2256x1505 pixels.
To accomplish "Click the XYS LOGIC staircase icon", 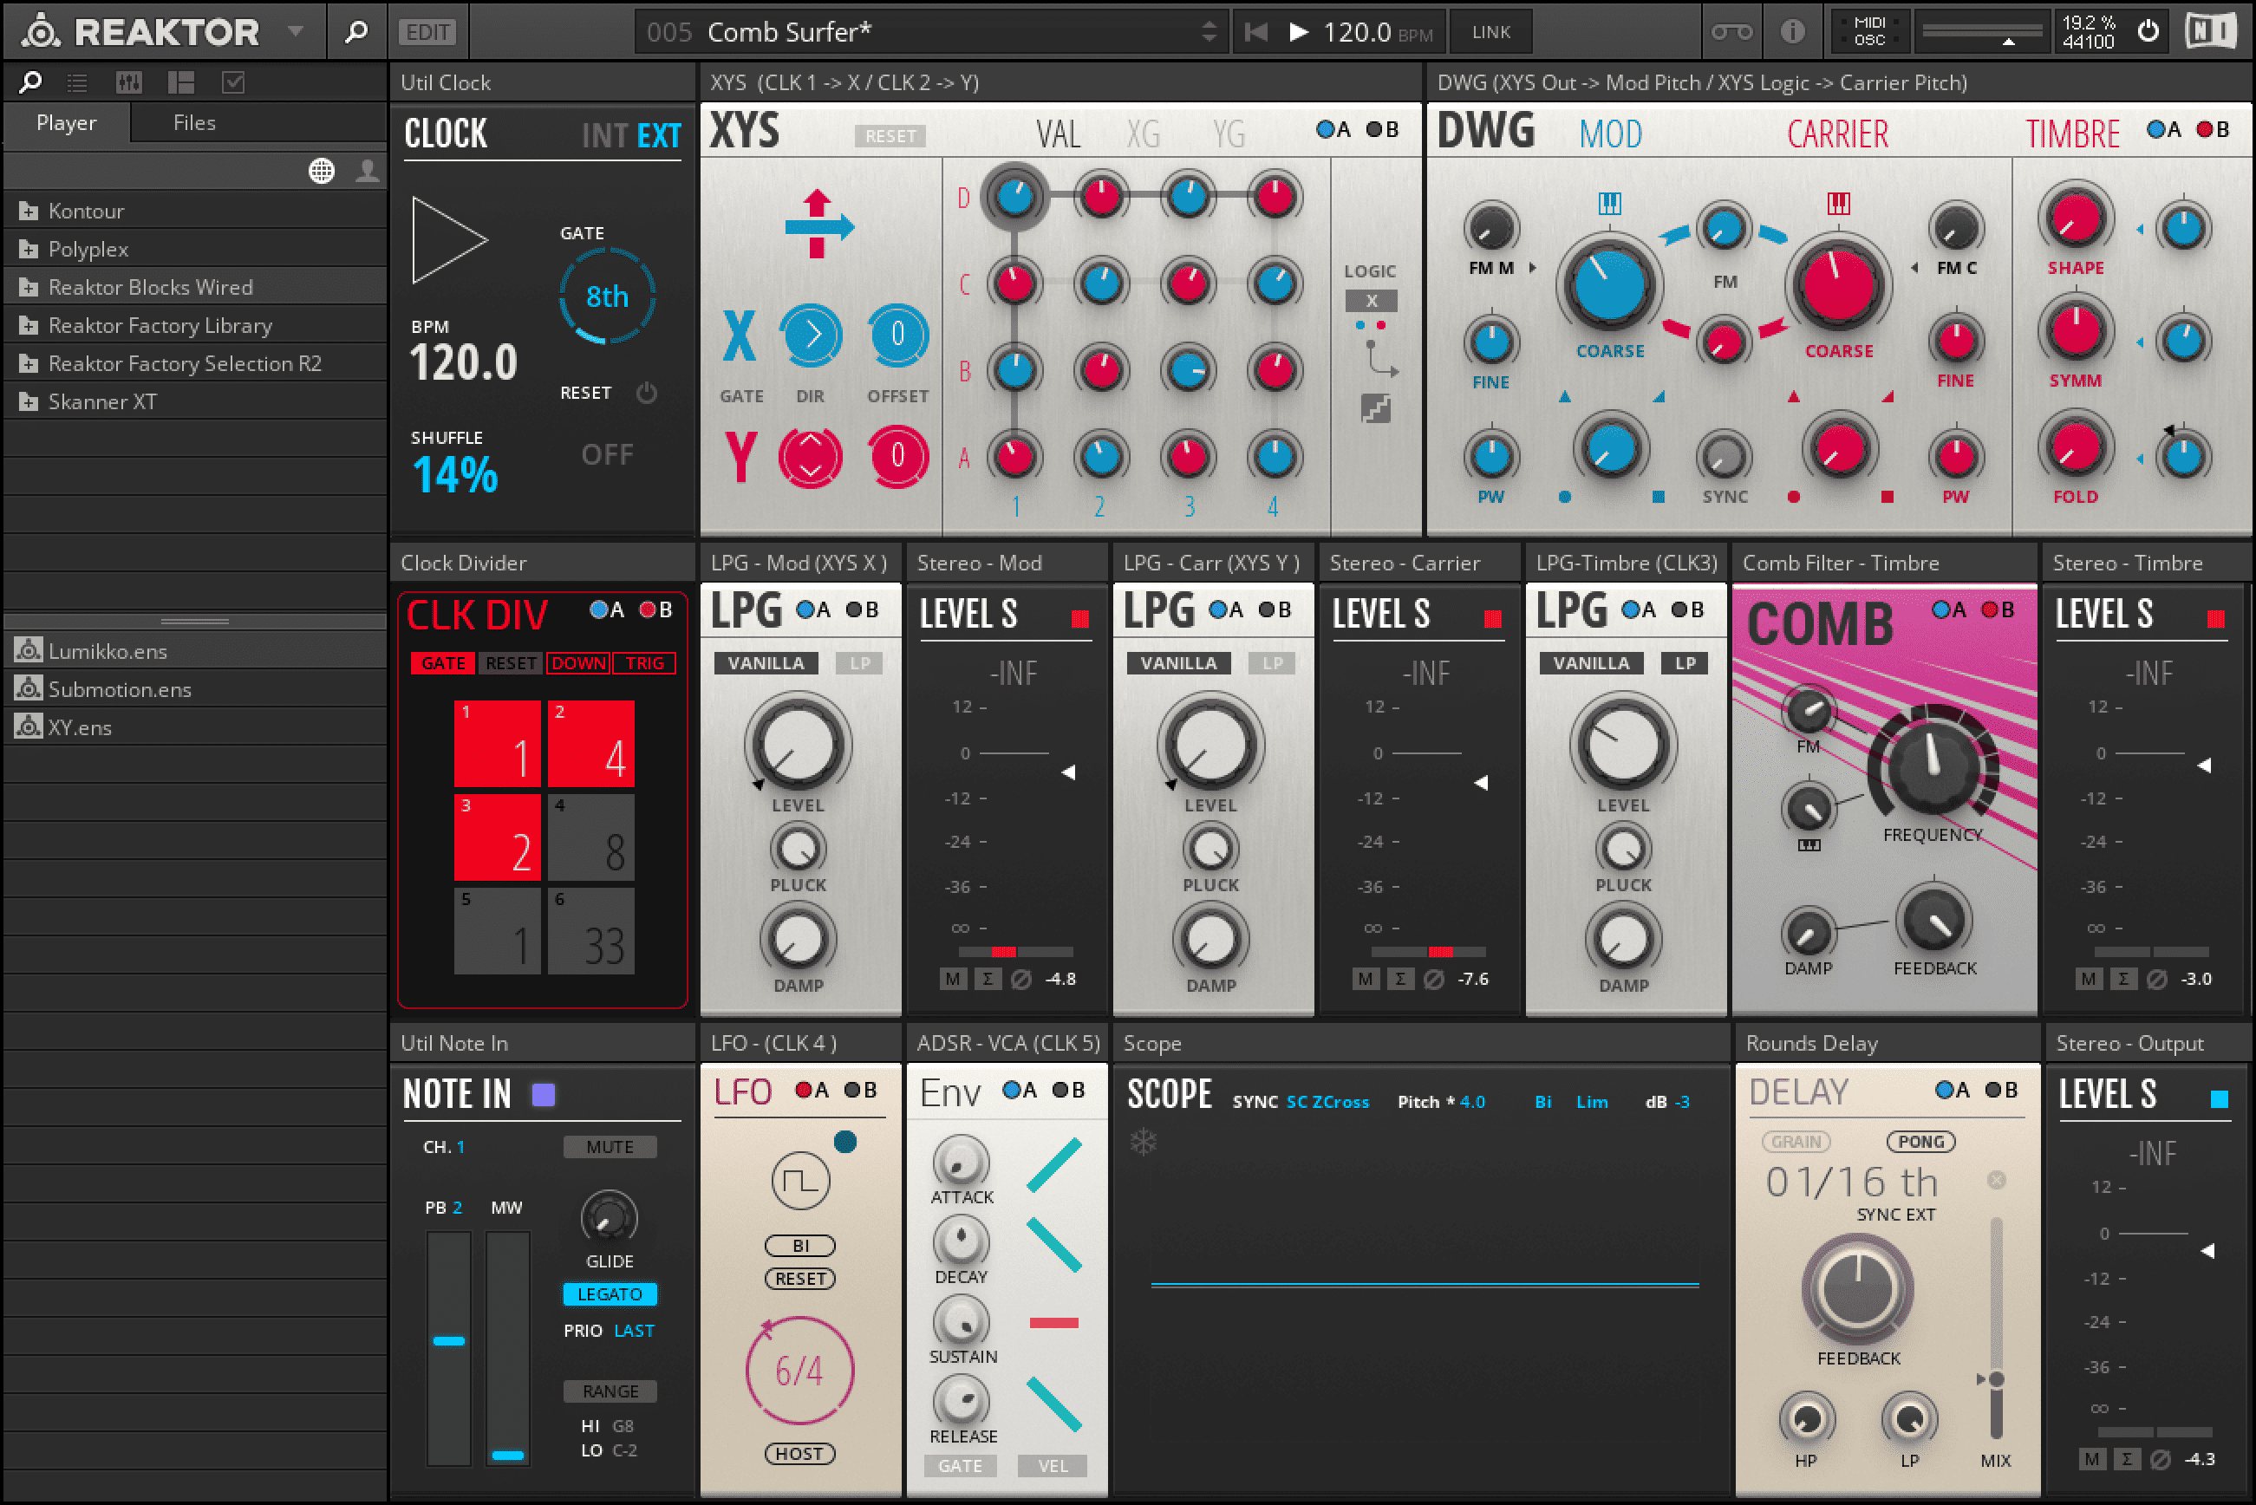I will click(x=1376, y=410).
